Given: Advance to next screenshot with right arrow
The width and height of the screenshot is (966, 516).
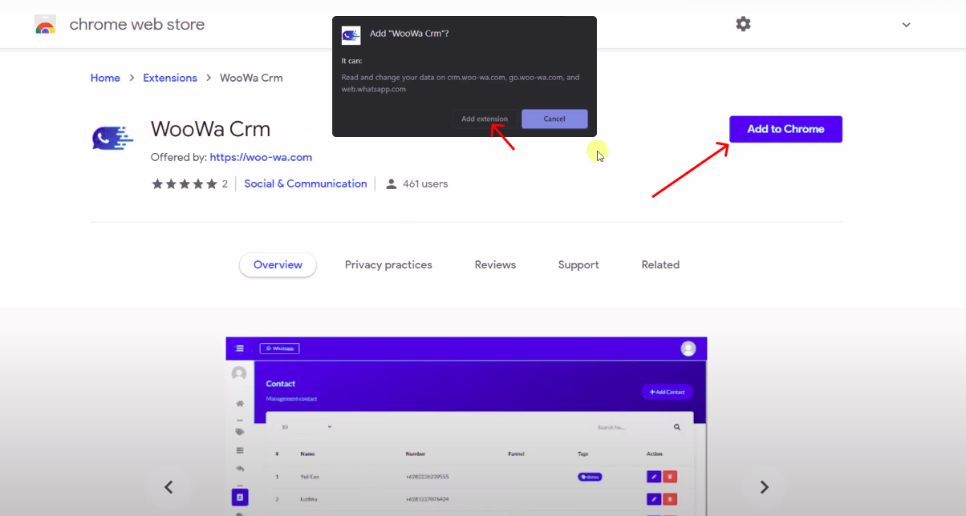Looking at the screenshot, I should point(764,487).
